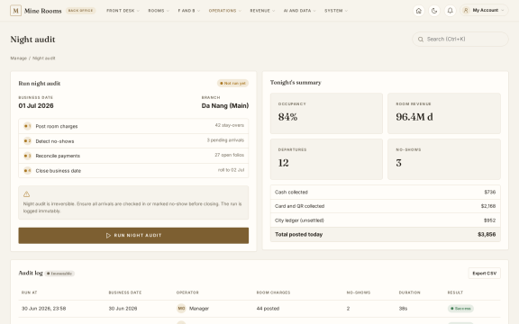This screenshot has height=324, width=519.
Task: Select the Close business date step
Action: (x=133, y=171)
